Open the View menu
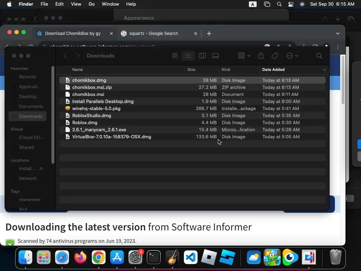Viewport: 361px width, 271px height. [76, 4]
